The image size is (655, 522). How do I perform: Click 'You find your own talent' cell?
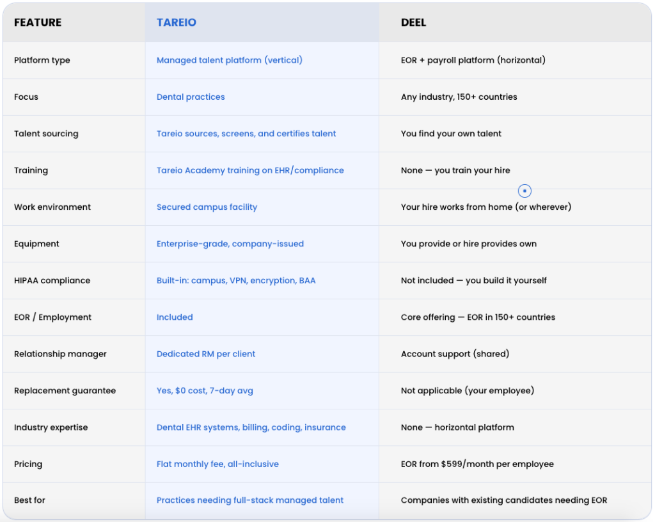pos(451,134)
